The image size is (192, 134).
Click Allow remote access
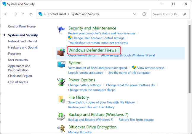coord(150,68)
